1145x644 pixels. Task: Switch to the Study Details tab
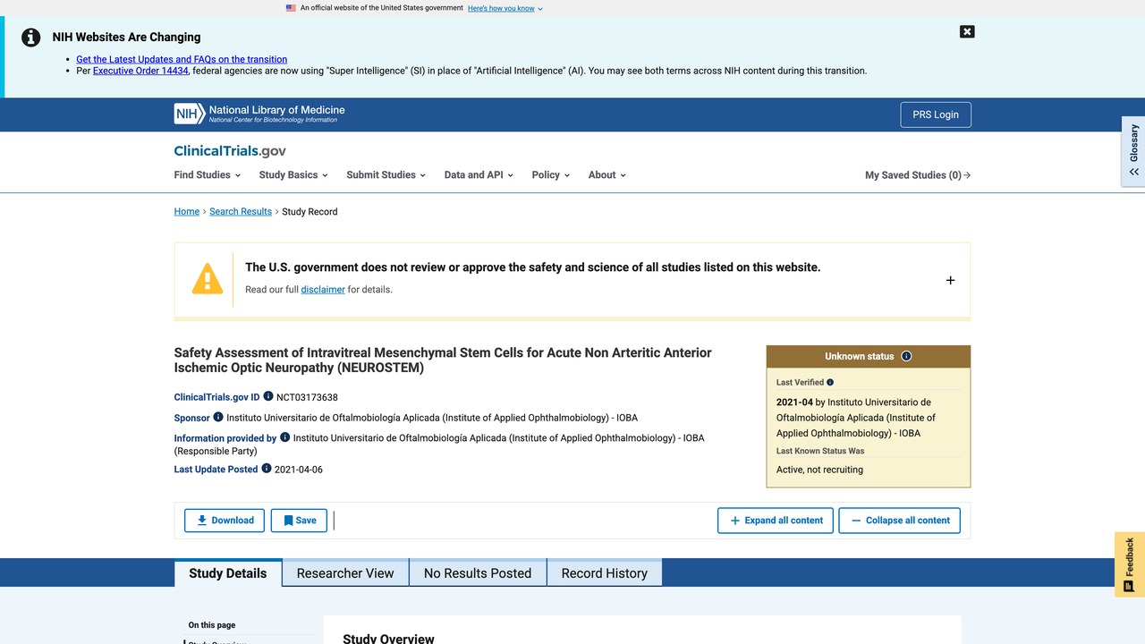[228, 573]
